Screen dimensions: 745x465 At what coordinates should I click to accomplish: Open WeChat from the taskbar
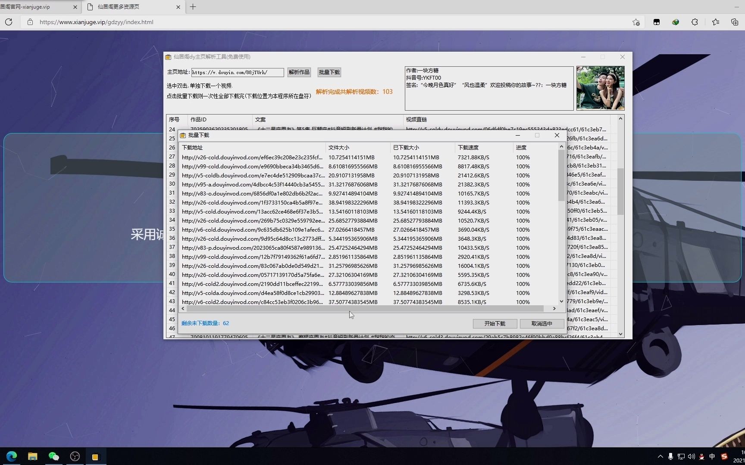[x=54, y=456]
